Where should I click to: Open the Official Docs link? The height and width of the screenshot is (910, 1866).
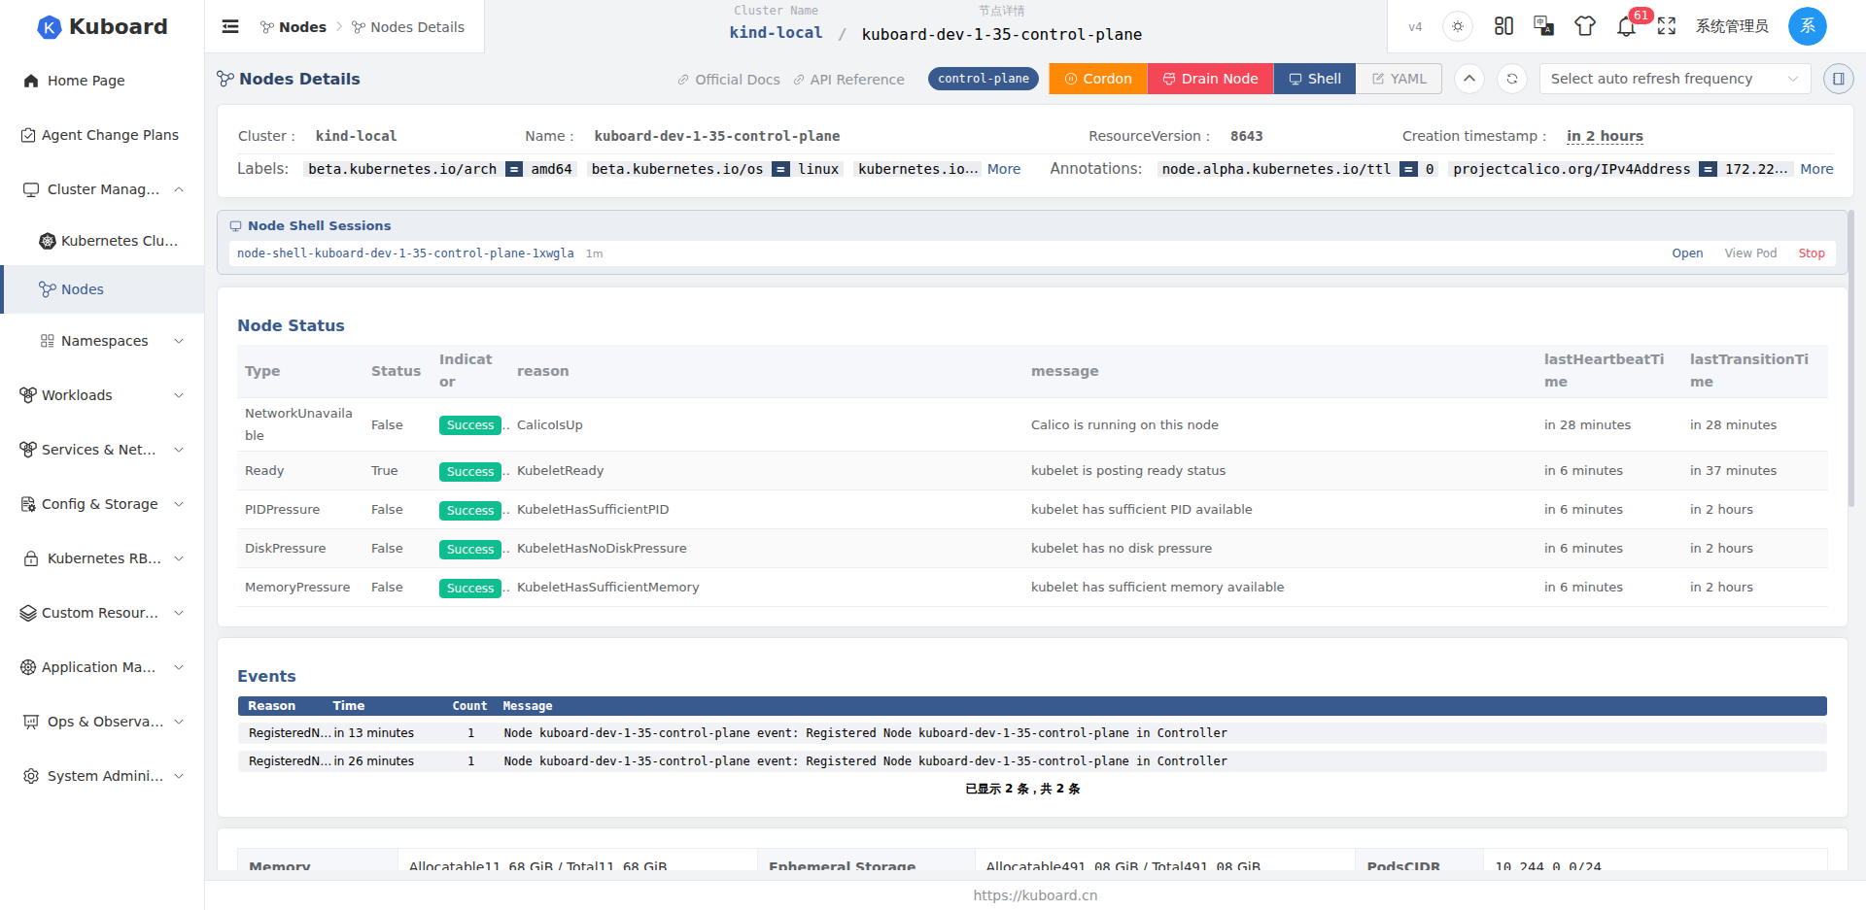pyautogui.click(x=729, y=80)
